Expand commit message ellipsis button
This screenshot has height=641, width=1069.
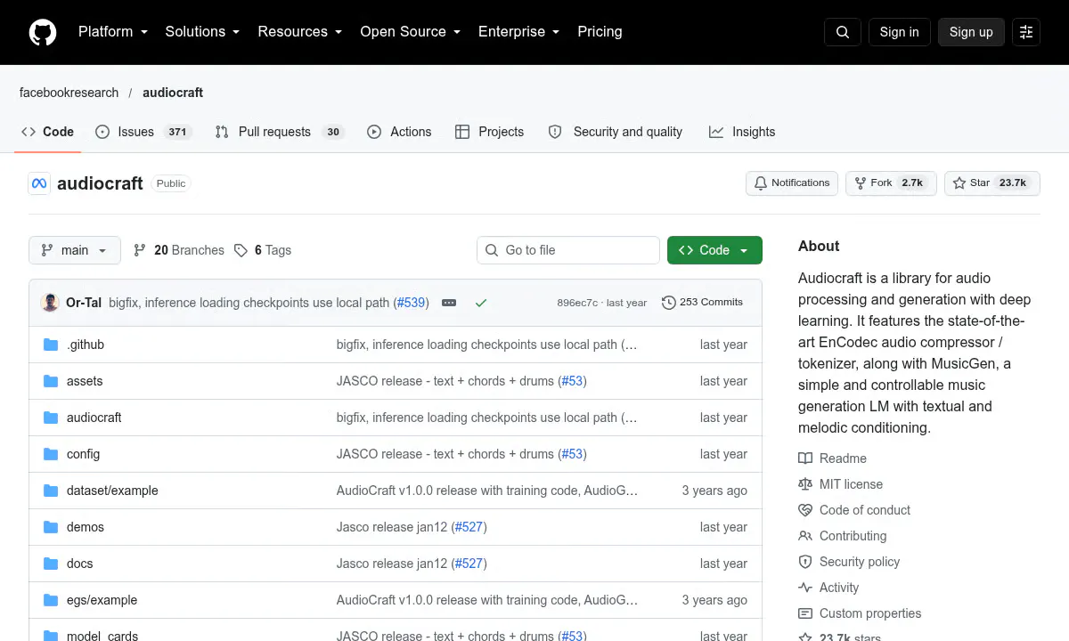tap(449, 303)
